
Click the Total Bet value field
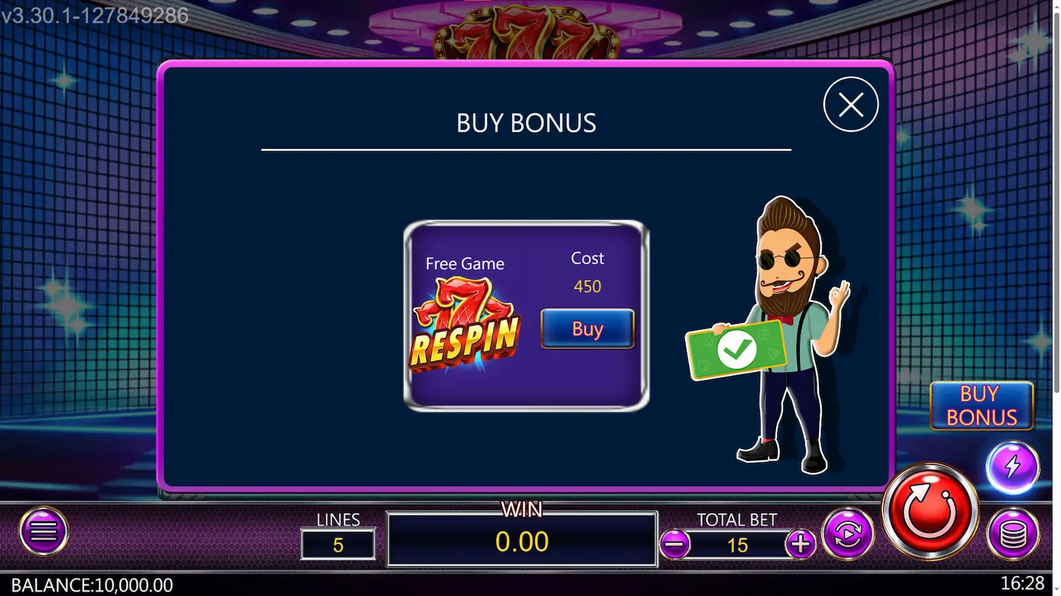click(x=737, y=545)
